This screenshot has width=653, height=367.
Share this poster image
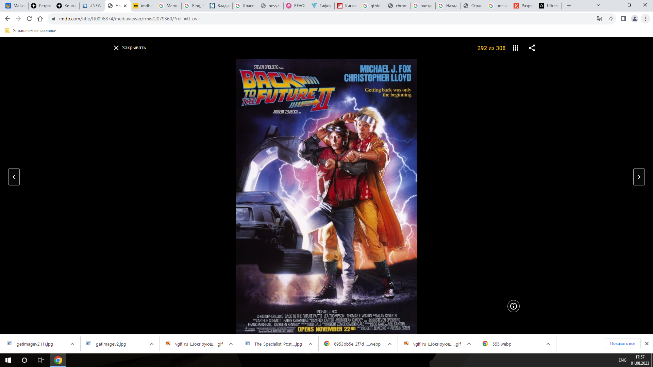(x=532, y=48)
